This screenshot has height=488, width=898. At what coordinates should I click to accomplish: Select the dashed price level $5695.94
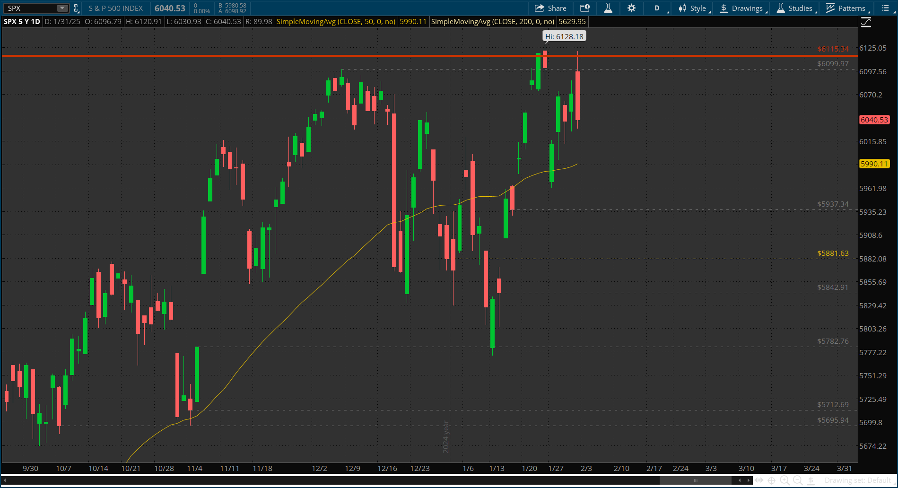(833, 420)
